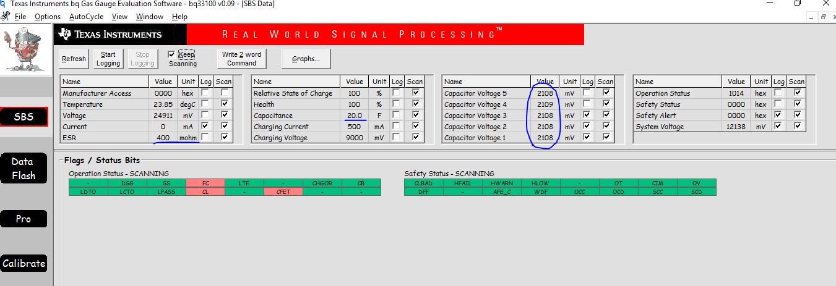The image size is (836, 286).
Task: Open the Window menu
Action: point(150,17)
